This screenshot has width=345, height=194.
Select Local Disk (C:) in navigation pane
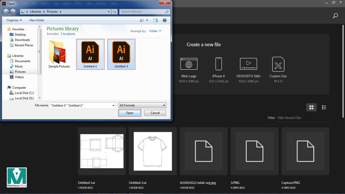[24, 93]
